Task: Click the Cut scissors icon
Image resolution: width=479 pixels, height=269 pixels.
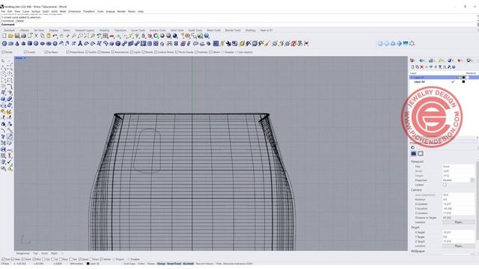Action: point(36,36)
